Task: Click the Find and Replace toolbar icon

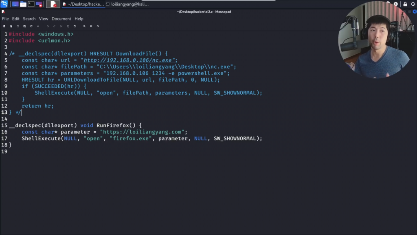Action: point(91,27)
